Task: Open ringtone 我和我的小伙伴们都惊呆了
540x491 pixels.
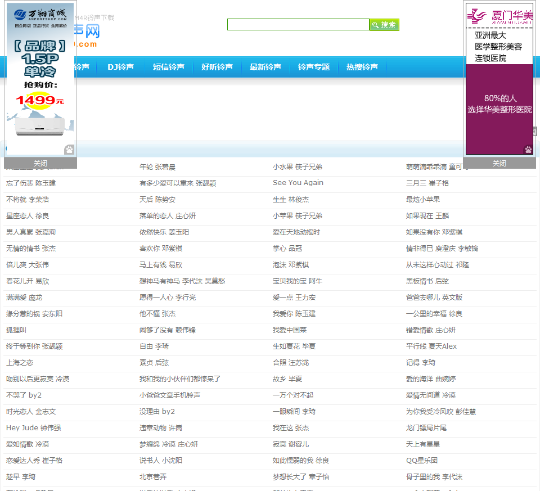Action: click(x=180, y=379)
